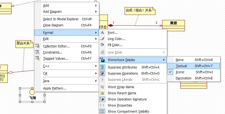Click Suppress Literals menu entry
The height and width of the screenshot is (114, 225).
(x=133, y=79)
